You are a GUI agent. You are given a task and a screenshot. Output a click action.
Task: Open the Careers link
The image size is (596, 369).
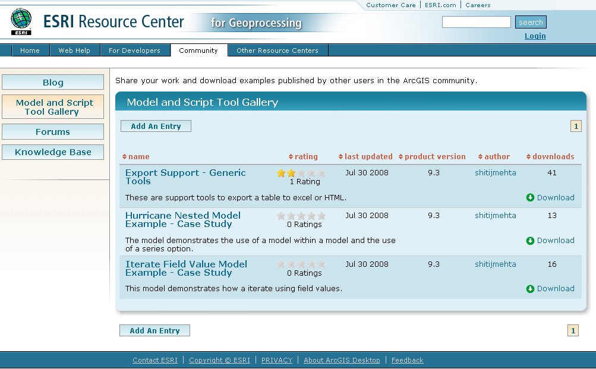point(478,5)
